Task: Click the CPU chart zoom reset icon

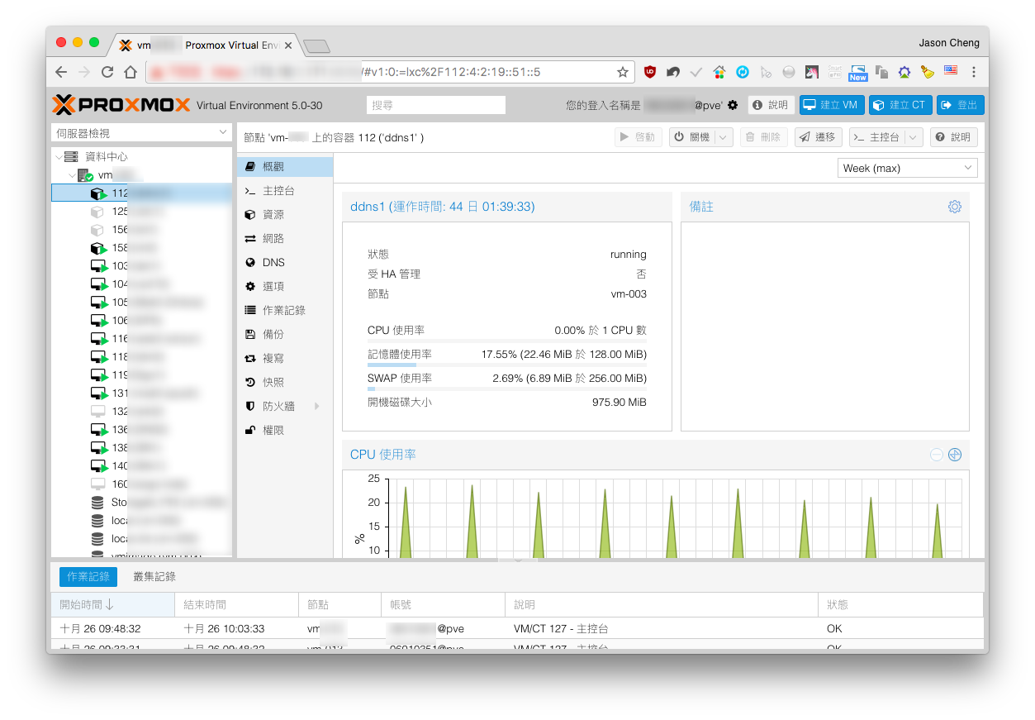Action: [x=955, y=455]
